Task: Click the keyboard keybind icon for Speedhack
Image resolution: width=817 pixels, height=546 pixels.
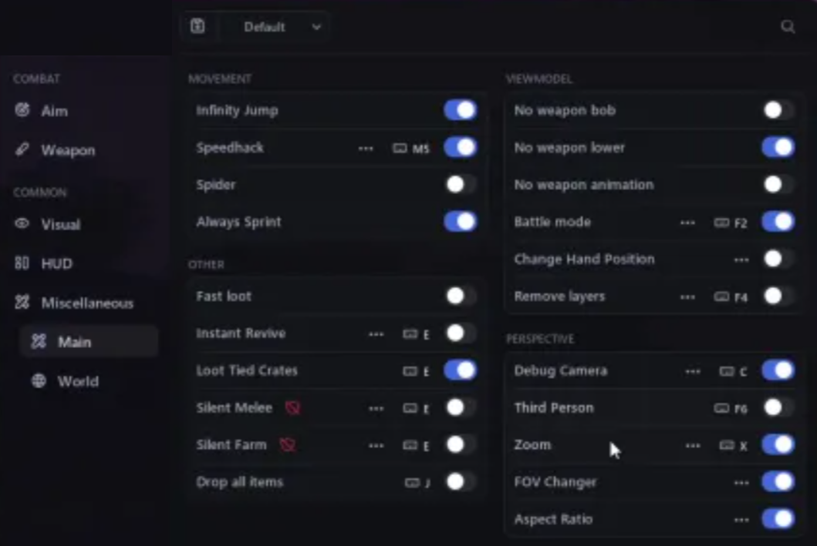Action: tap(400, 148)
